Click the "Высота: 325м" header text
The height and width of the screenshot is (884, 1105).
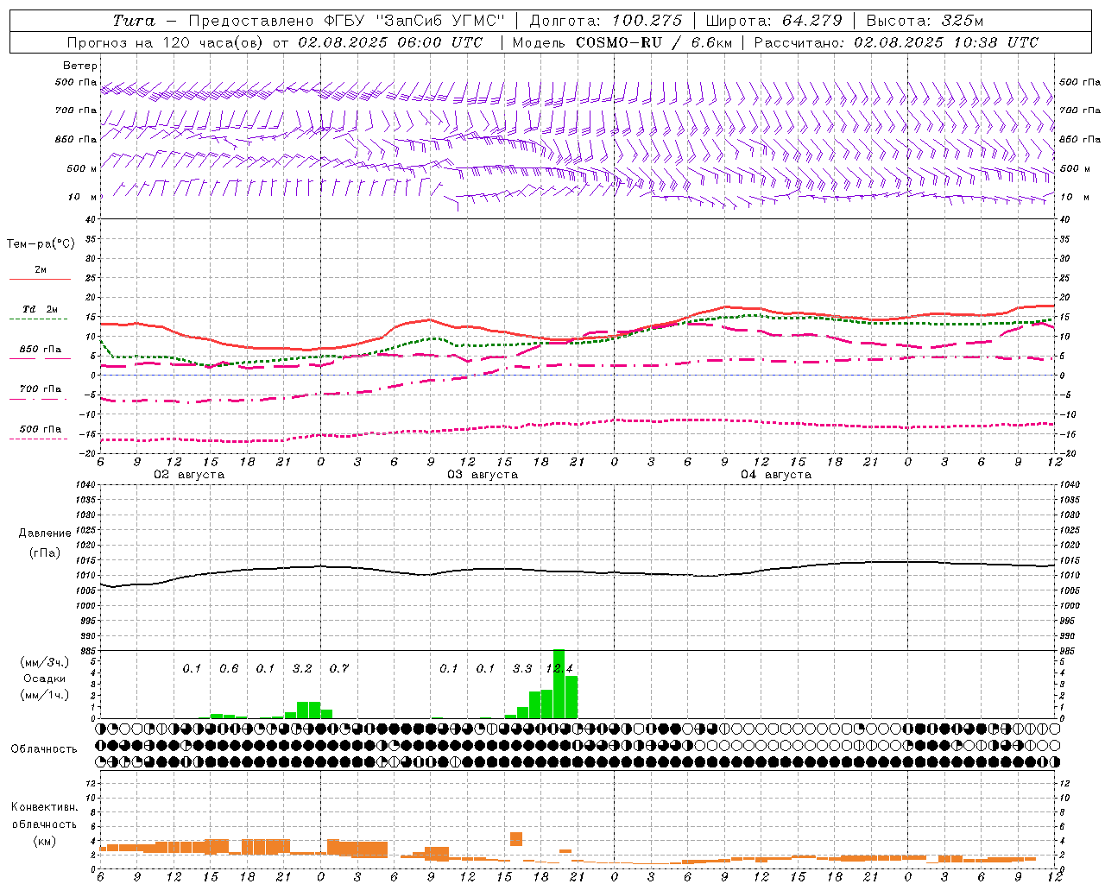[x=925, y=21]
